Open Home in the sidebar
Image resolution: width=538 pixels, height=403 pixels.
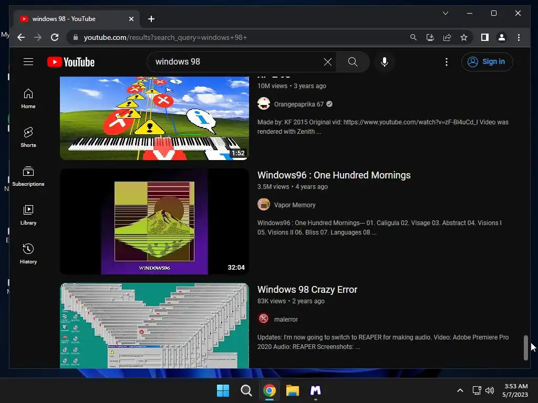tap(28, 99)
